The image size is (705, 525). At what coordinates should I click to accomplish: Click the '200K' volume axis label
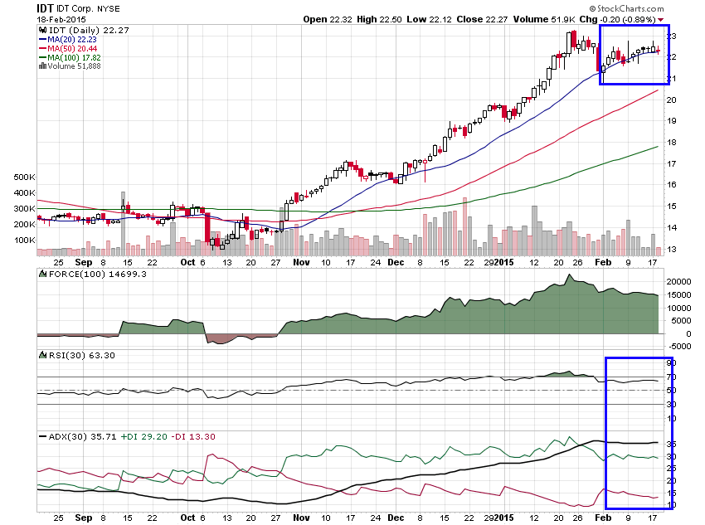(x=24, y=224)
